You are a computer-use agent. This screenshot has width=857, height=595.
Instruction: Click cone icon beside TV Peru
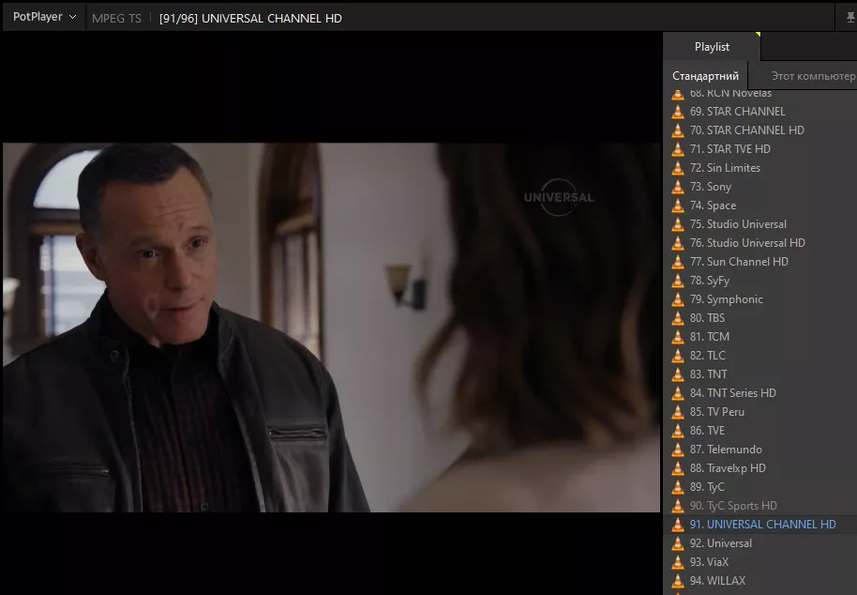click(x=678, y=412)
